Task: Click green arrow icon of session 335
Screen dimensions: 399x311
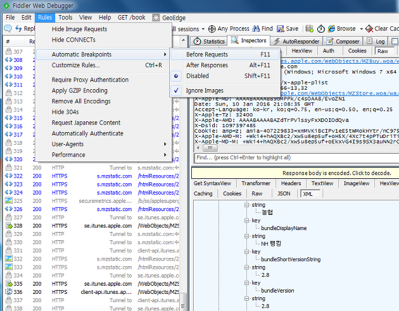Action: click(x=9, y=283)
